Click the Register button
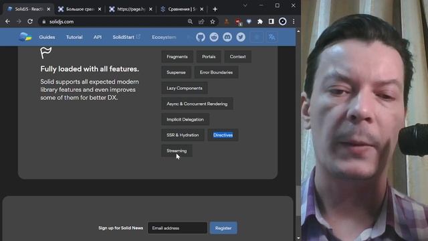Viewport: 428px width, 241px height. (223, 228)
